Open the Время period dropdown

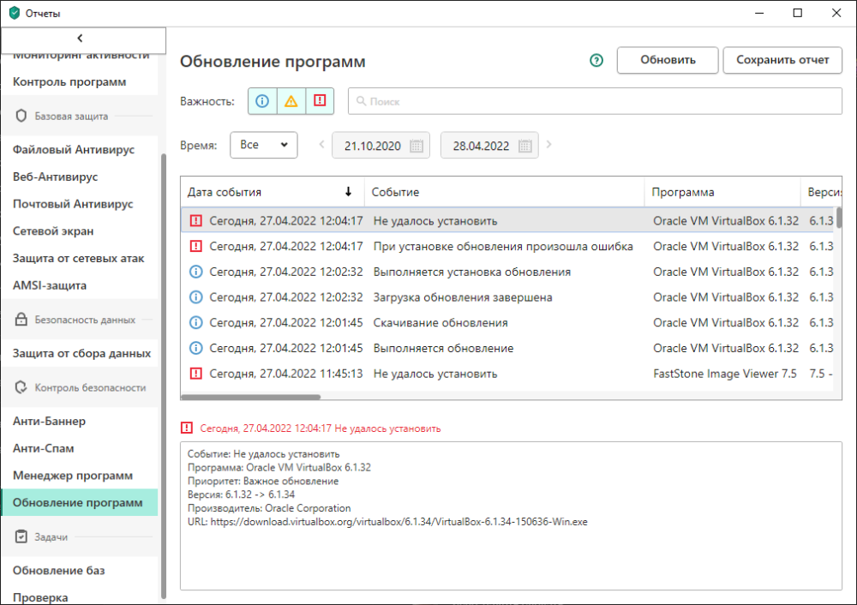click(x=263, y=145)
